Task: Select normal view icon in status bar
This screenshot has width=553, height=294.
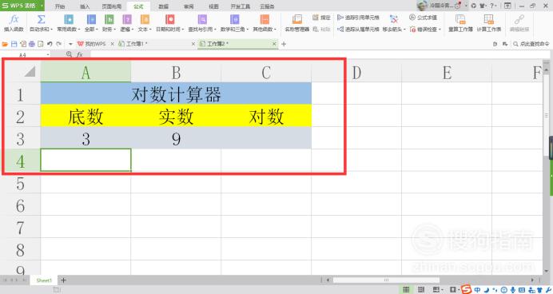Action: pyautogui.click(x=406, y=289)
